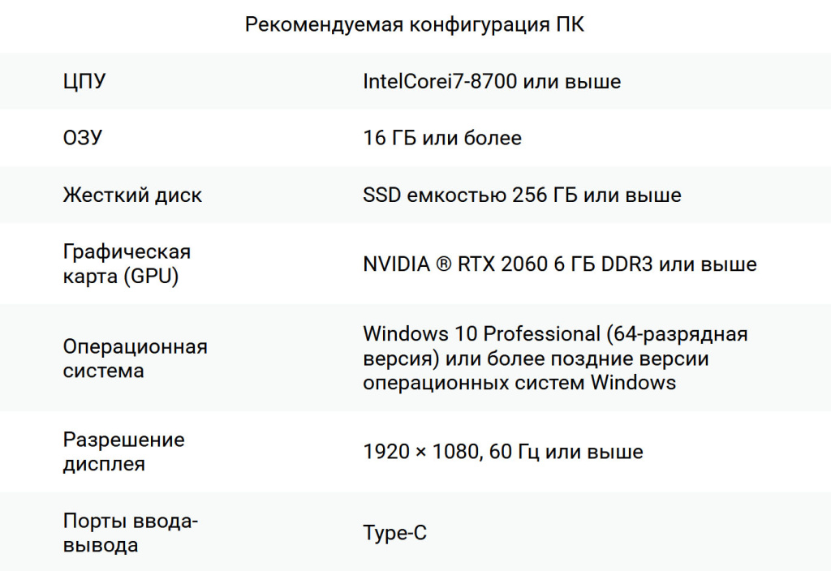Click the 'Type-C' port value
Image resolution: width=831 pixels, height=571 pixels.
[x=394, y=533]
